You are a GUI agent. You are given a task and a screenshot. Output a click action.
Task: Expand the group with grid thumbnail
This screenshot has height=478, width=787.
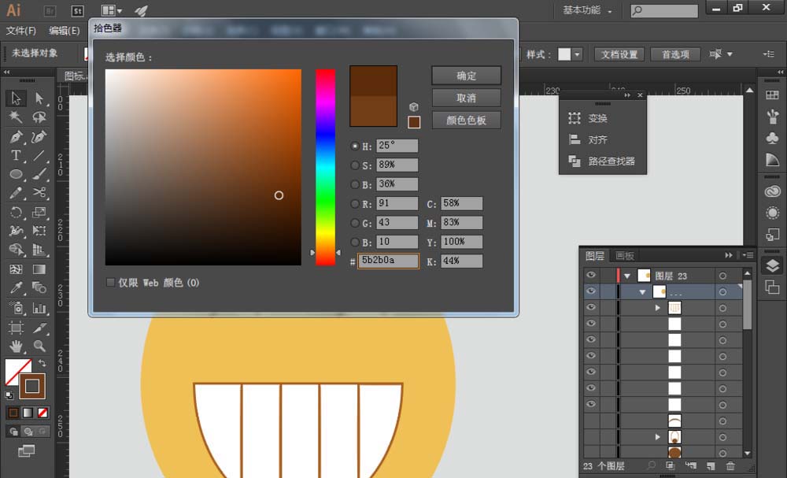tap(657, 308)
